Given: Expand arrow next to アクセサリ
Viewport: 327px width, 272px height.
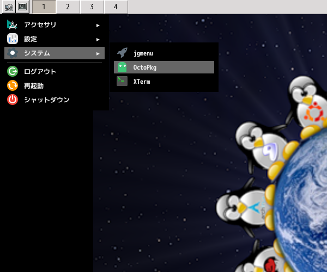Looking at the screenshot, I should click(98, 26).
